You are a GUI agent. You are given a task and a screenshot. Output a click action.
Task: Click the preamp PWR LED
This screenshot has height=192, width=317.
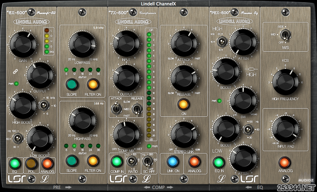click(17, 84)
